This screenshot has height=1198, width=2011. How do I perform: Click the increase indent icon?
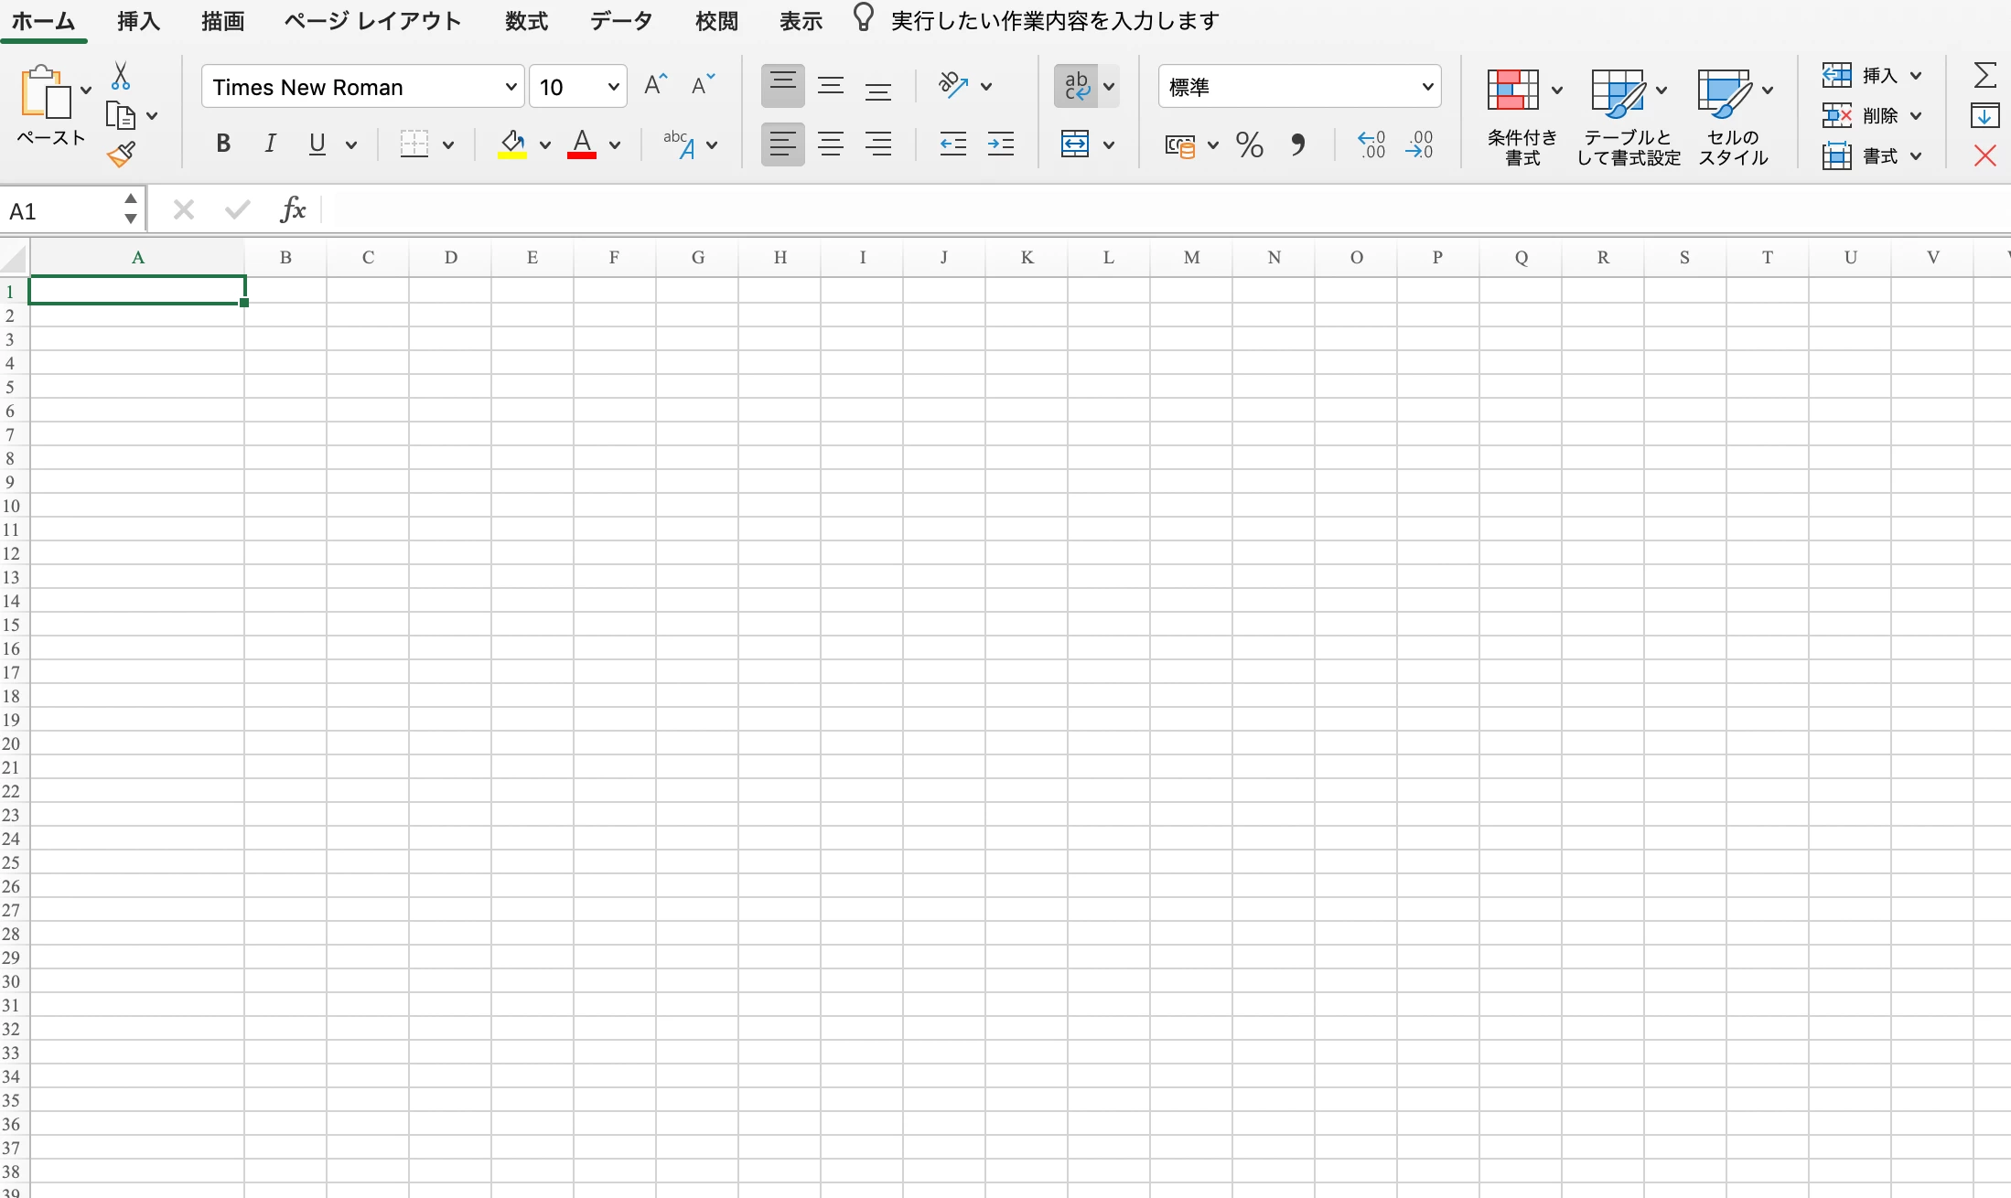pyautogui.click(x=1000, y=144)
